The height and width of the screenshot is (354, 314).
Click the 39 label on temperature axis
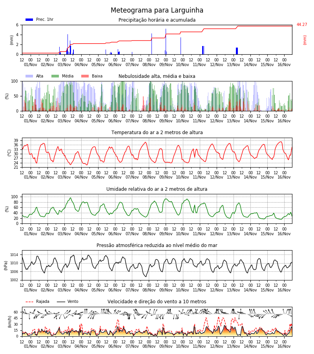(x=16, y=141)
